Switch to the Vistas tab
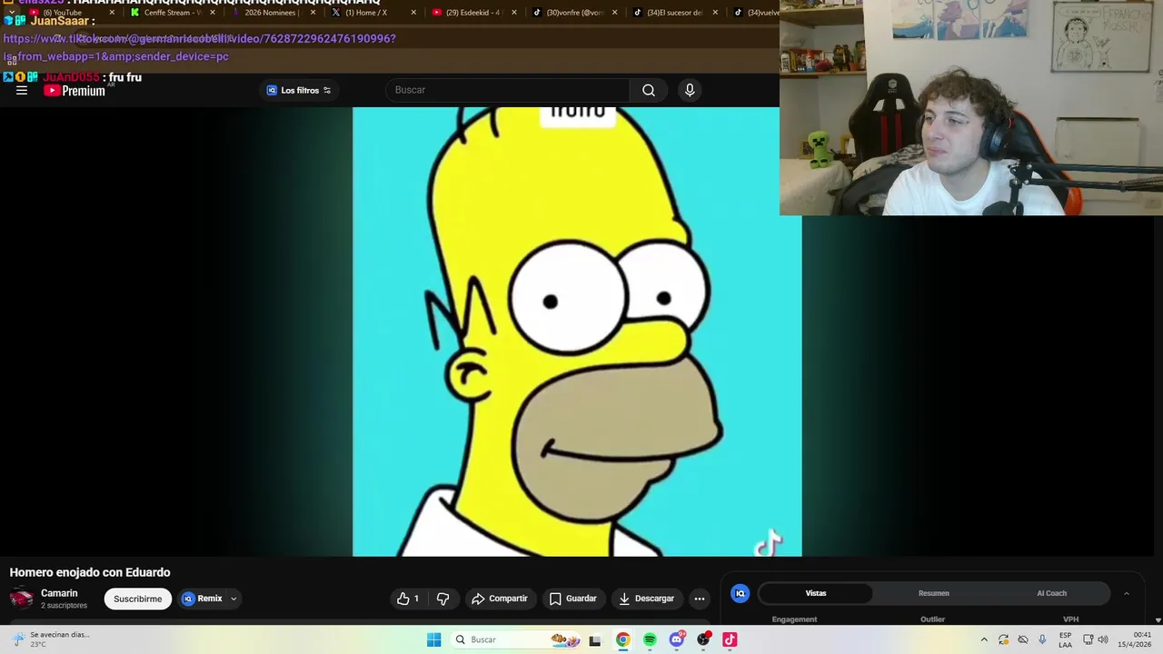 (816, 593)
